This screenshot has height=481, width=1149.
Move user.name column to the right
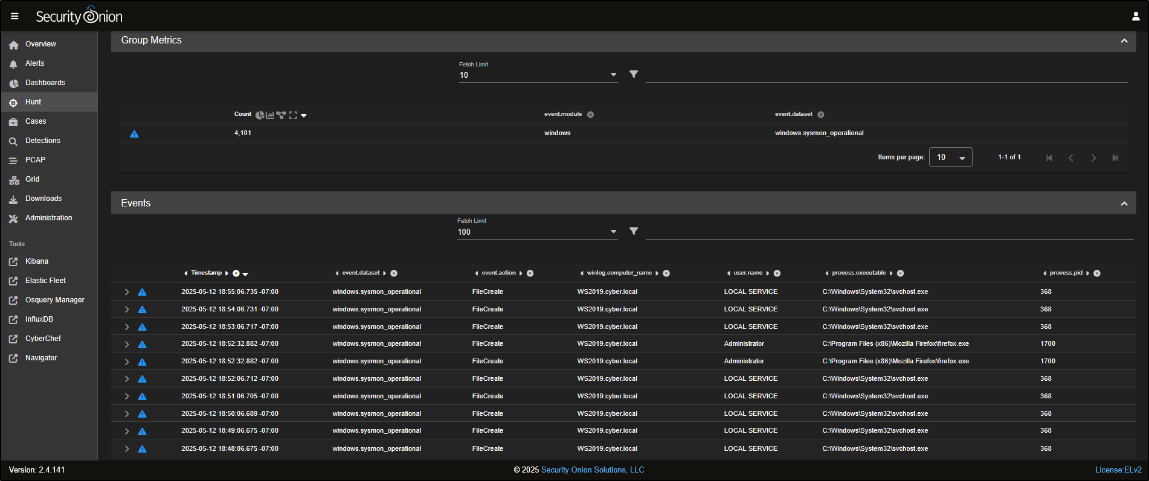coord(768,273)
